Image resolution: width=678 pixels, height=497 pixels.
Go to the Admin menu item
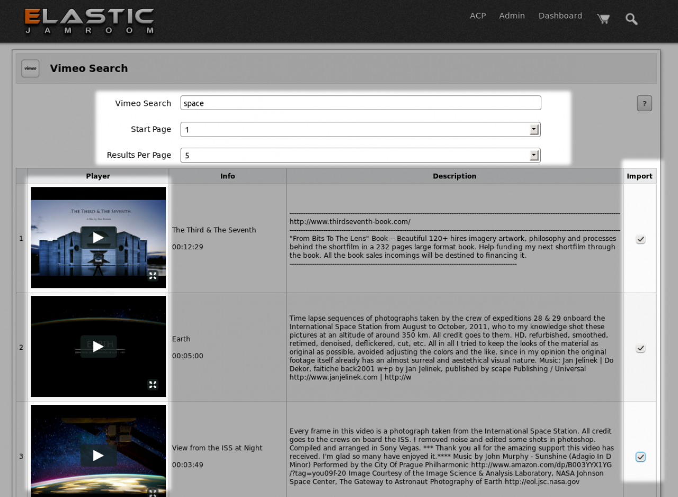tap(512, 16)
